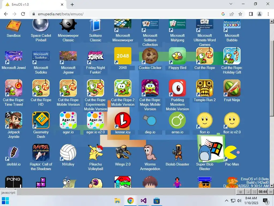Open Cut the Rope HD
The height and width of the screenshot is (206, 274).
click(x=41, y=88)
